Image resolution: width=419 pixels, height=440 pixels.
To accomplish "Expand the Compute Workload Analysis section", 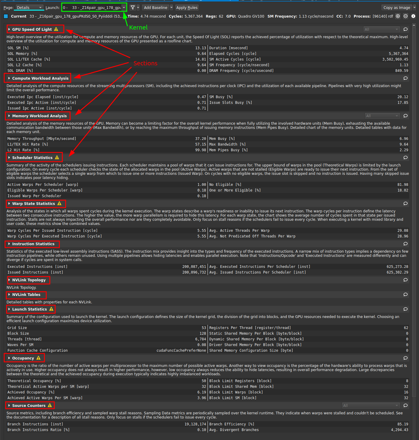I will tap(9, 78).
